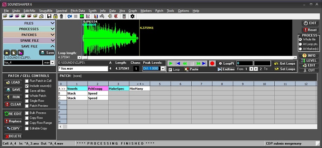
Task: Open settings via the gear icon
Action: tap(132, 16)
